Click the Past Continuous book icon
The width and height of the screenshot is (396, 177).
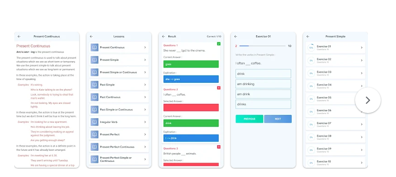click(94, 97)
